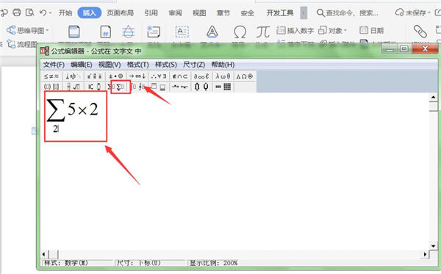Click the 插入数字 button
This screenshot has height=274, width=441.
(295, 30)
